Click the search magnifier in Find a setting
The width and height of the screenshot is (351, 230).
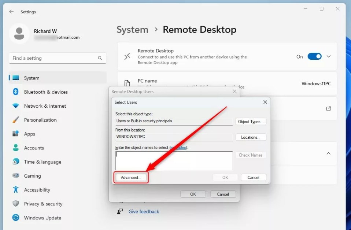100,58
